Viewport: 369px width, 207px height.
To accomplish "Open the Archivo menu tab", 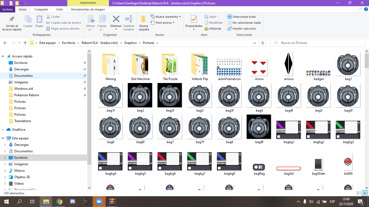I will click(x=7, y=9).
